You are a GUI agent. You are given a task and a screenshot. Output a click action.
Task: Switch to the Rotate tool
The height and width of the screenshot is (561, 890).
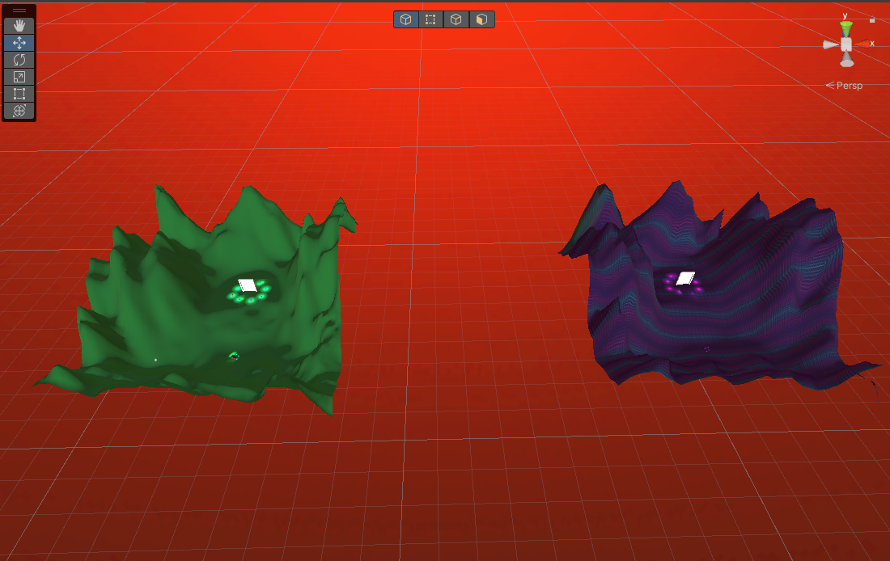(x=19, y=60)
